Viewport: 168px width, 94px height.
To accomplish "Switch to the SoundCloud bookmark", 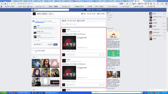I will (x=40, y=7).
